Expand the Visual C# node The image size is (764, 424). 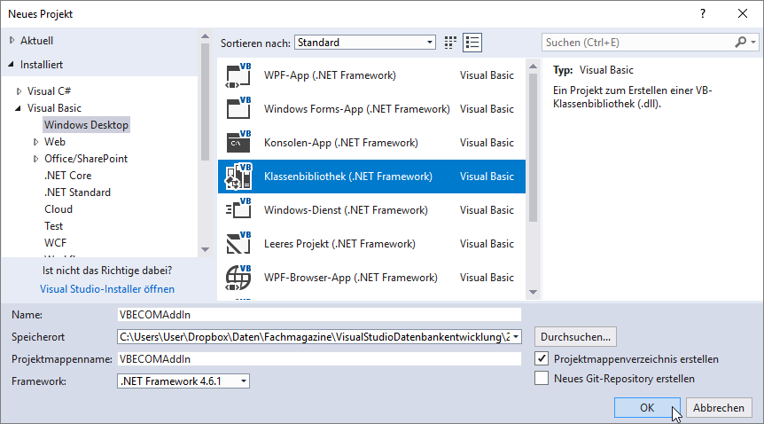[19, 91]
